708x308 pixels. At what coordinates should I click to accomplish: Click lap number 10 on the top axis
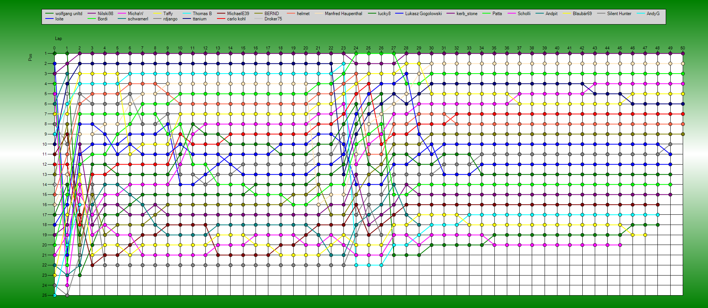pos(180,48)
